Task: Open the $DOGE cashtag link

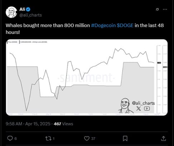Action: [x=125, y=25]
